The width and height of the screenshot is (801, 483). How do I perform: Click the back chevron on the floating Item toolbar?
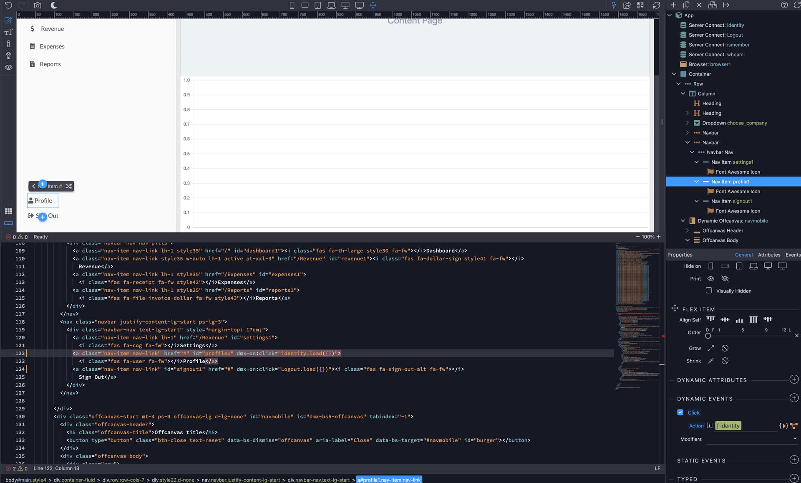click(x=34, y=186)
